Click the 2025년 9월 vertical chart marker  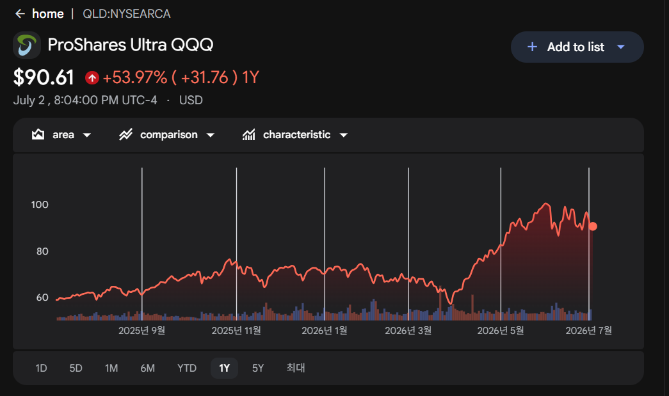click(142, 244)
